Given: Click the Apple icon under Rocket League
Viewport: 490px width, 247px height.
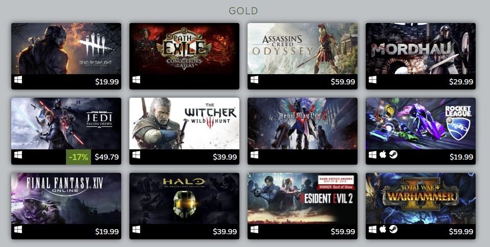Looking at the screenshot, I should 383,154.
